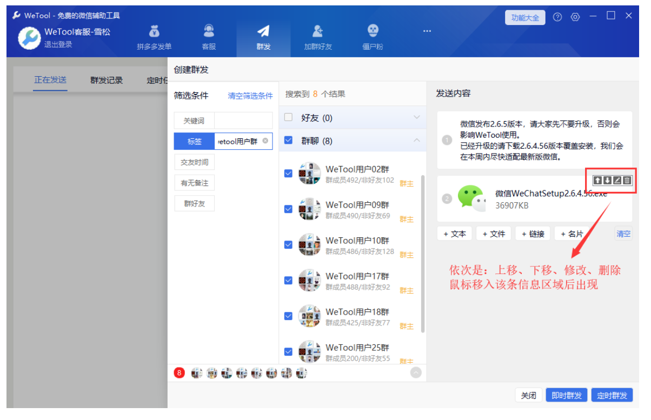Viewport: 651px width, 420px height.
Task: Click the red selected-count badge 8
Action: [179, 372]
